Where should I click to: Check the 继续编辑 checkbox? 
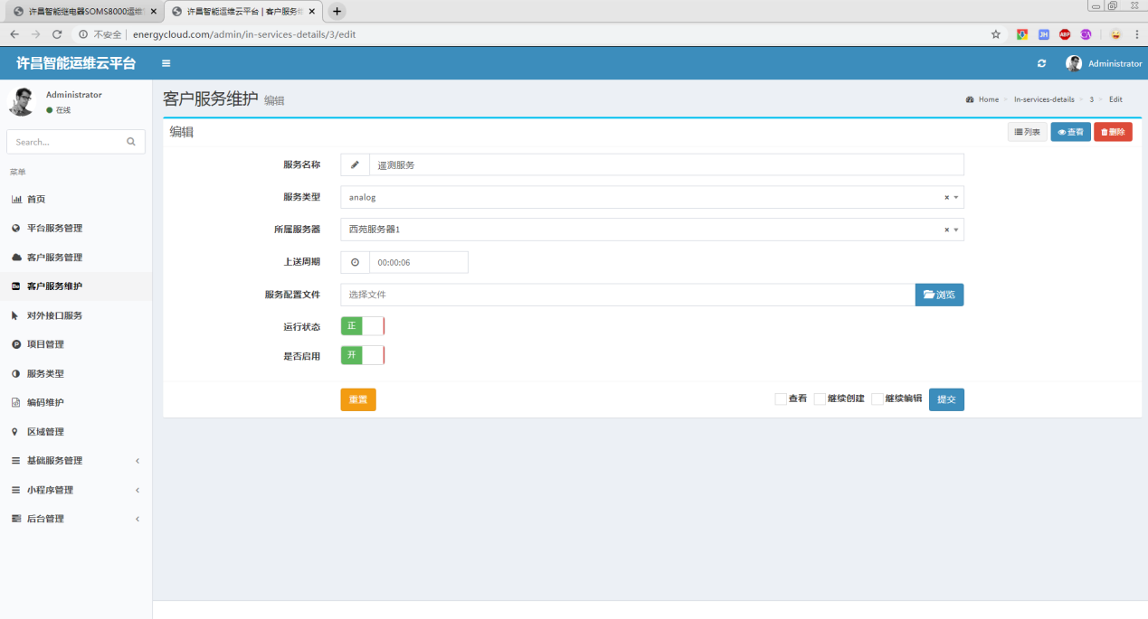[878, 399]
